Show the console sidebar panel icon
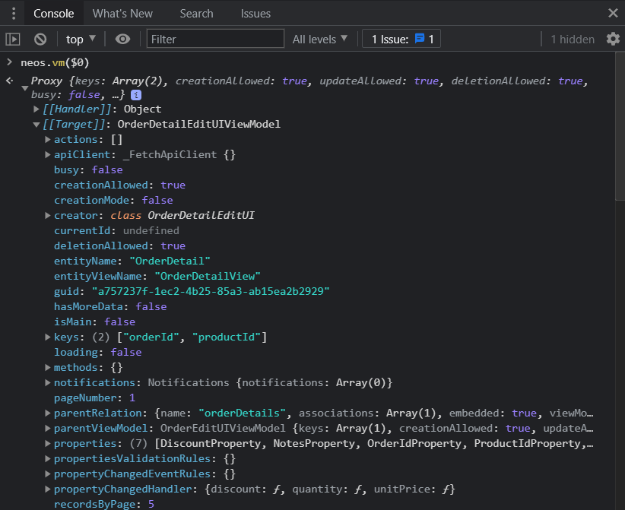The height and width of the screenshot is (510, 625). tap(13, 39)
